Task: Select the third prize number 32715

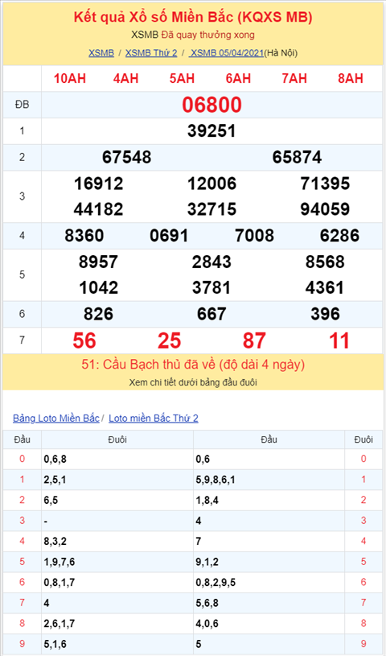Action: (211, 209)
